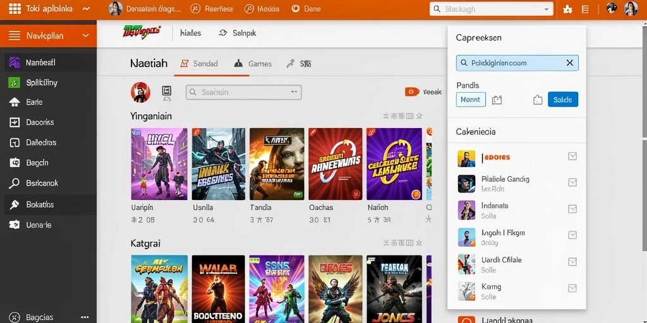Screen dimensions: 647x323
Task: Switch to the Games tab
Action: 253,64
